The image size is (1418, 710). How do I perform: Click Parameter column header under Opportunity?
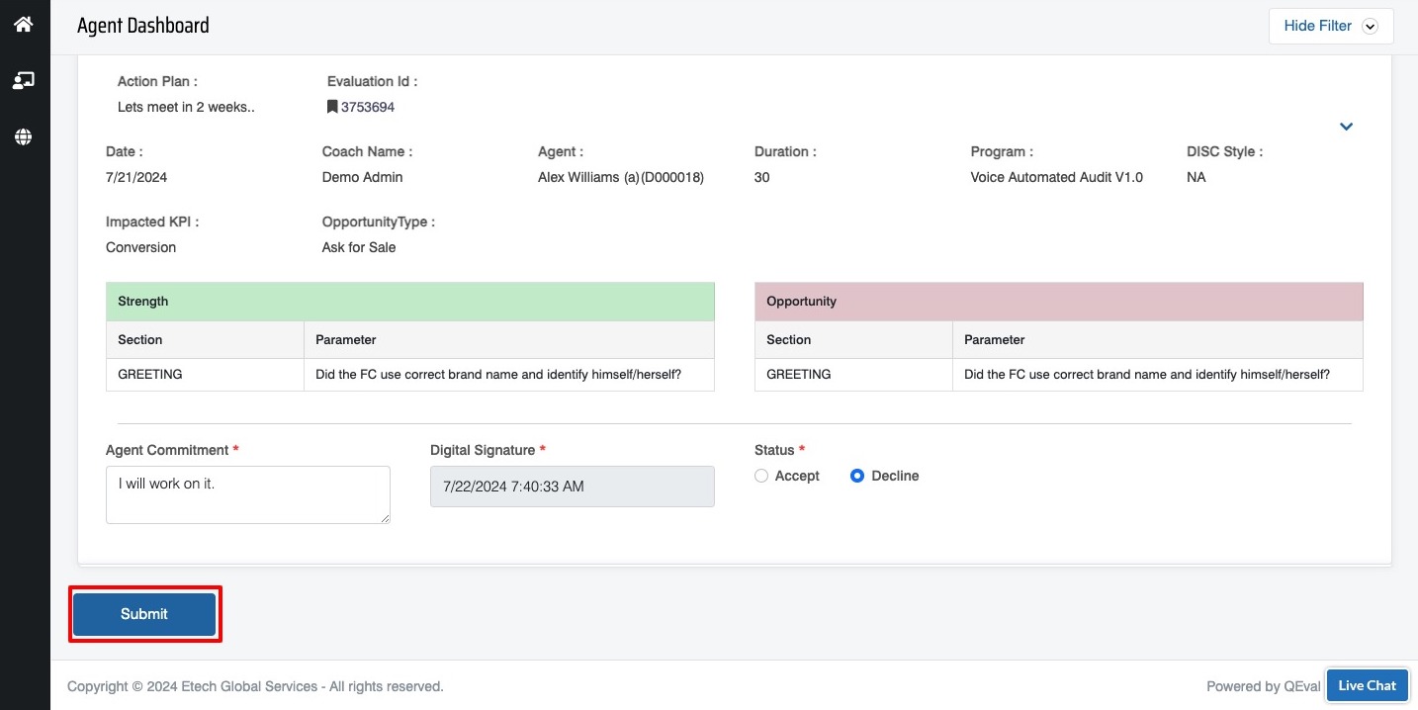pos(1157,340)
